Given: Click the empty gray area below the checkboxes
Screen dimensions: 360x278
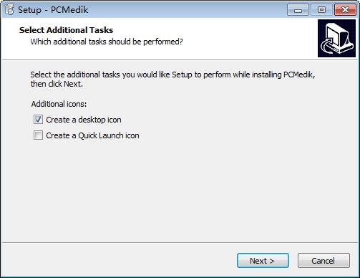Looking at the screenshot, I should tap(180, 191).
